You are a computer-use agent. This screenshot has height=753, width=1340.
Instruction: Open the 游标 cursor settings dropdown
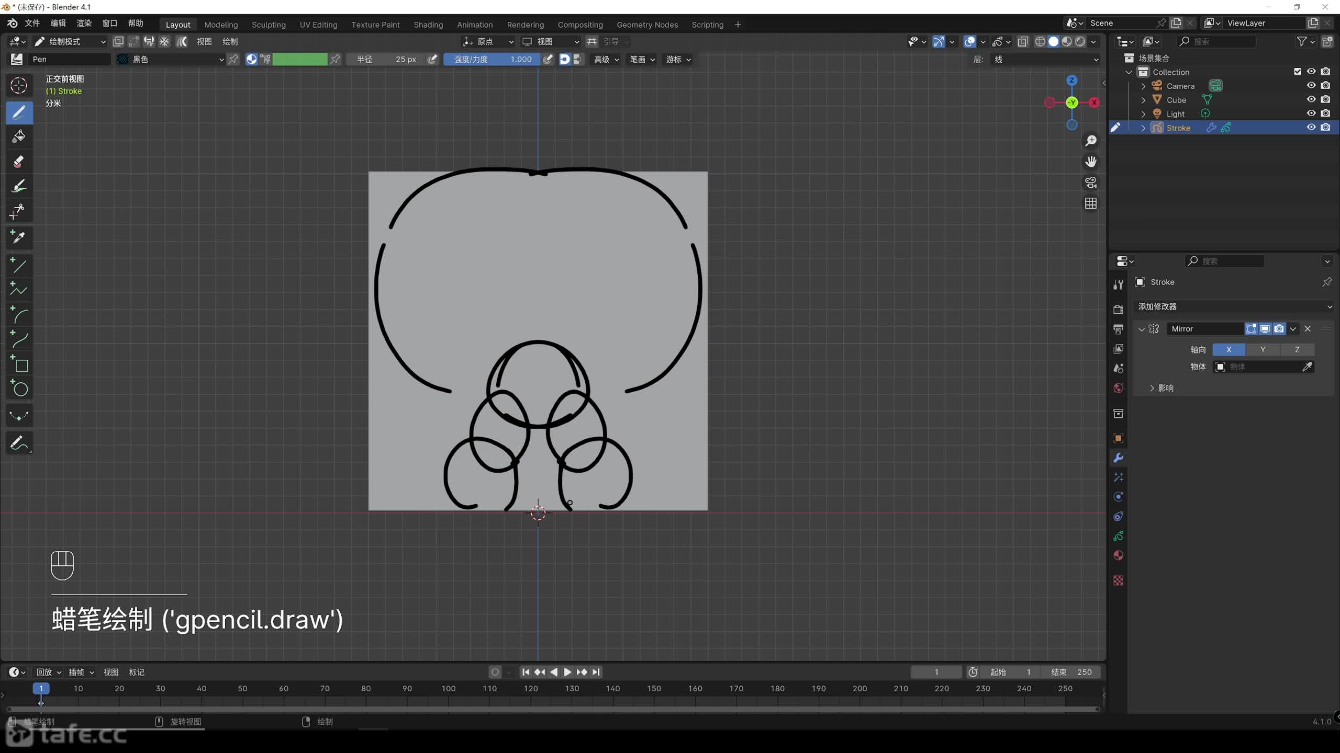coord(678,60)
